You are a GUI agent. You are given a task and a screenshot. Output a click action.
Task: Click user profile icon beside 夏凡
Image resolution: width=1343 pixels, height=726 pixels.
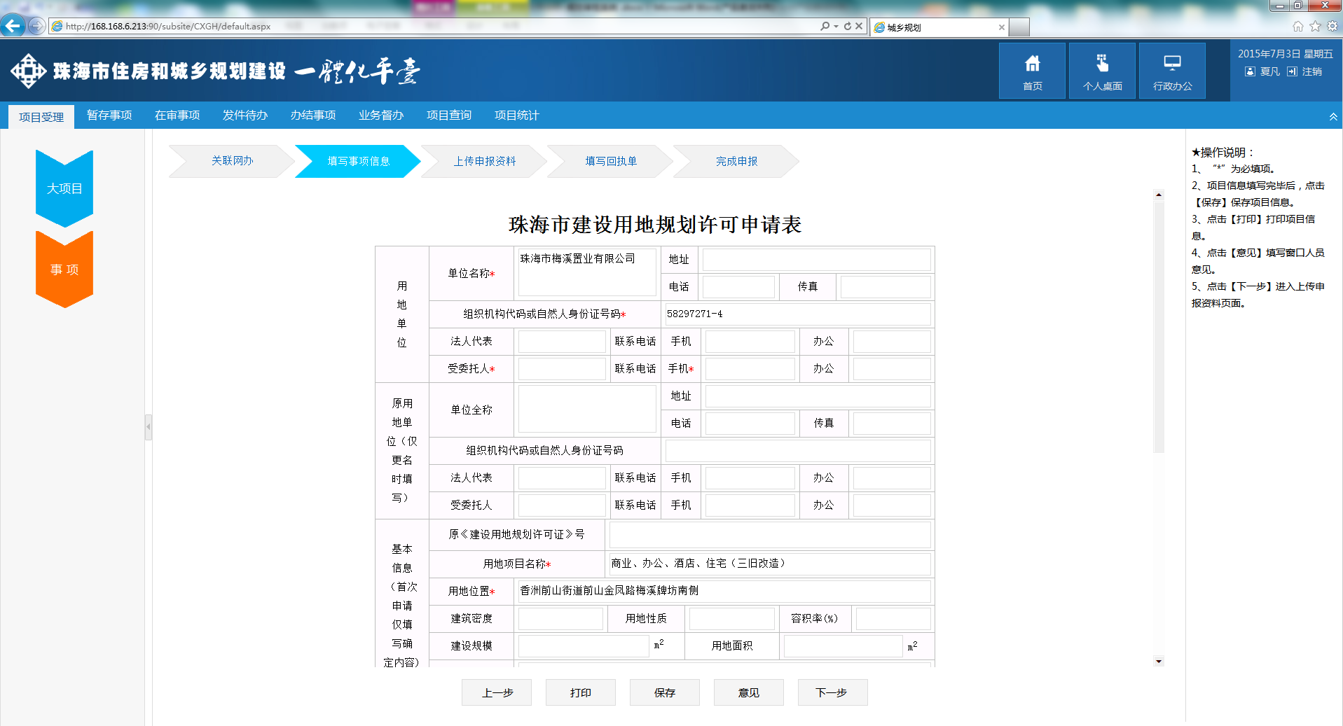[1250, 71]
